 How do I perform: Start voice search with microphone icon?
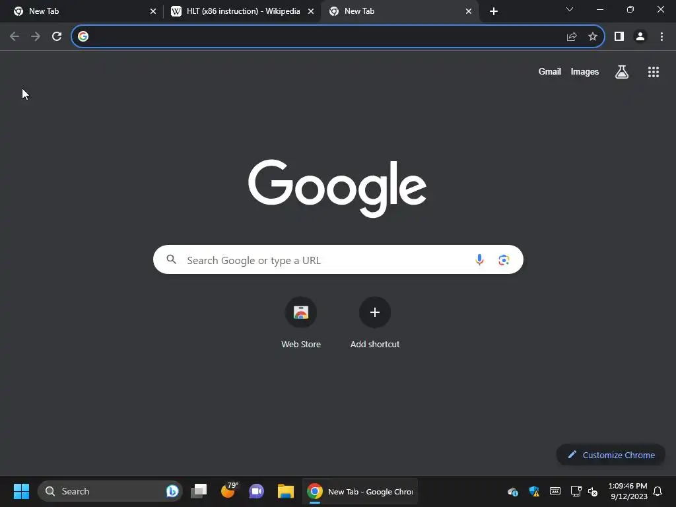(479, 259)
